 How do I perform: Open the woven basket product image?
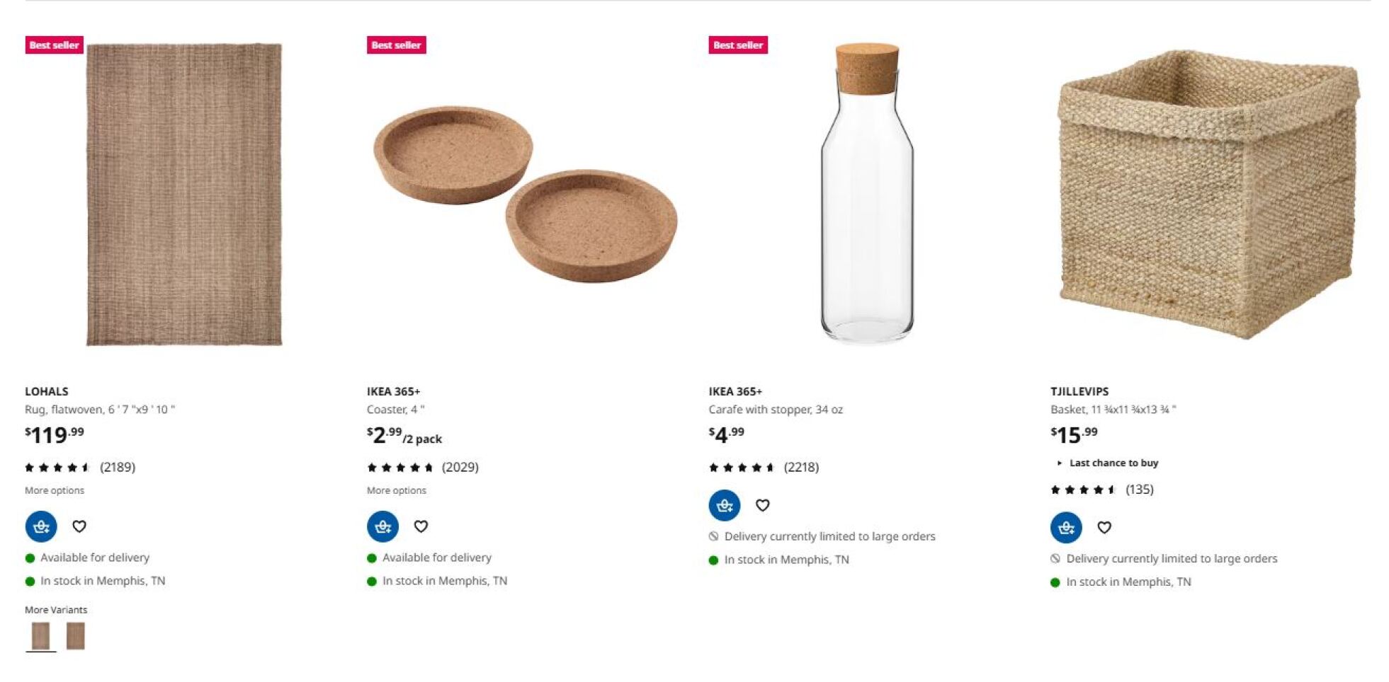tap(1208, 195)
